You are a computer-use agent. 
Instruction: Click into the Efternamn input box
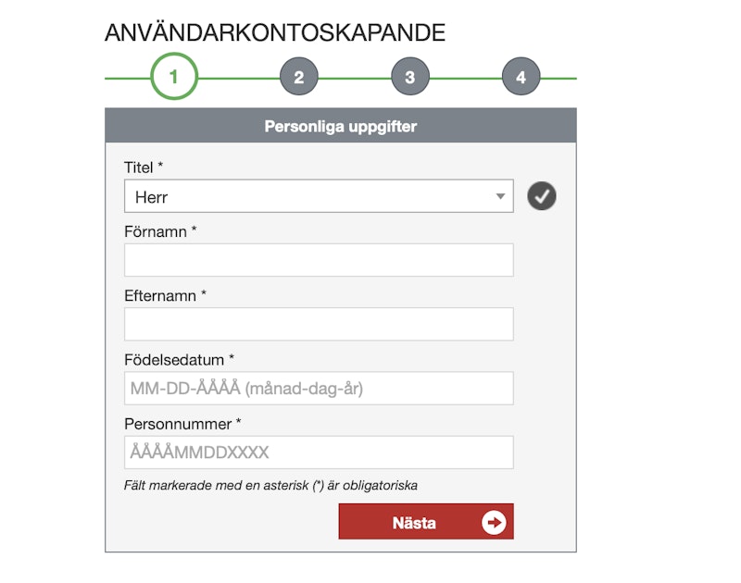pyautogui.click(x=318, y=324)
